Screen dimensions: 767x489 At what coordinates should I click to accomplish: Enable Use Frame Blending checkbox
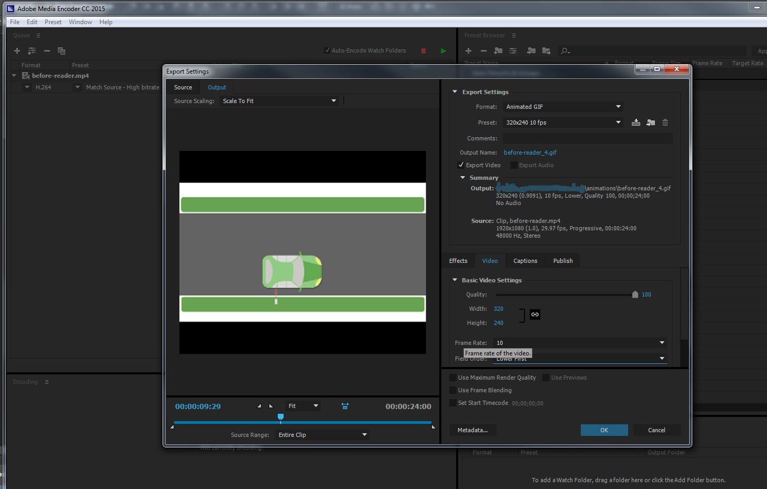click(453, 390)
